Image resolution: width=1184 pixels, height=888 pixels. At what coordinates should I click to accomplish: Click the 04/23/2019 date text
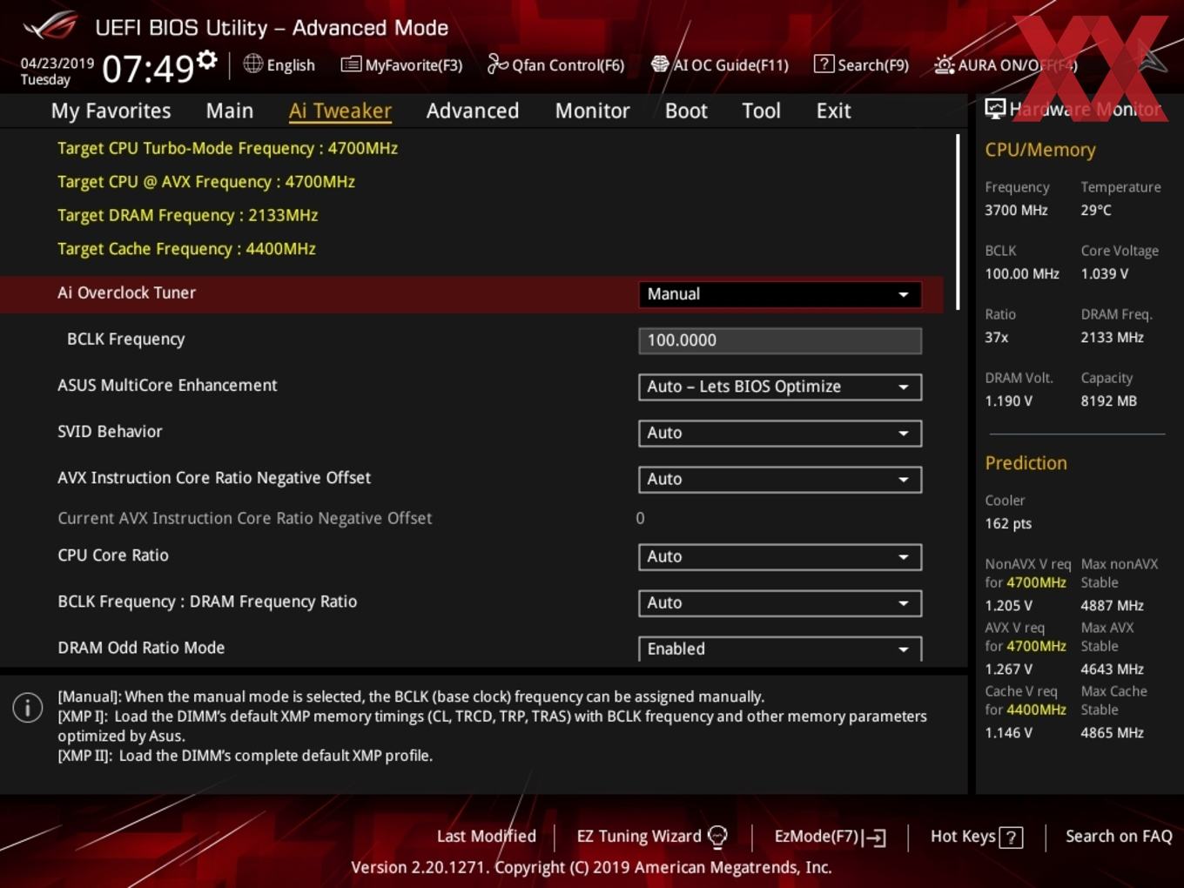tap(57, 63)
